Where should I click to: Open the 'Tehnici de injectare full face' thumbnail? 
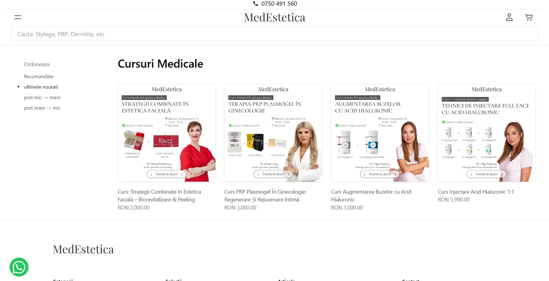point(486,133)
